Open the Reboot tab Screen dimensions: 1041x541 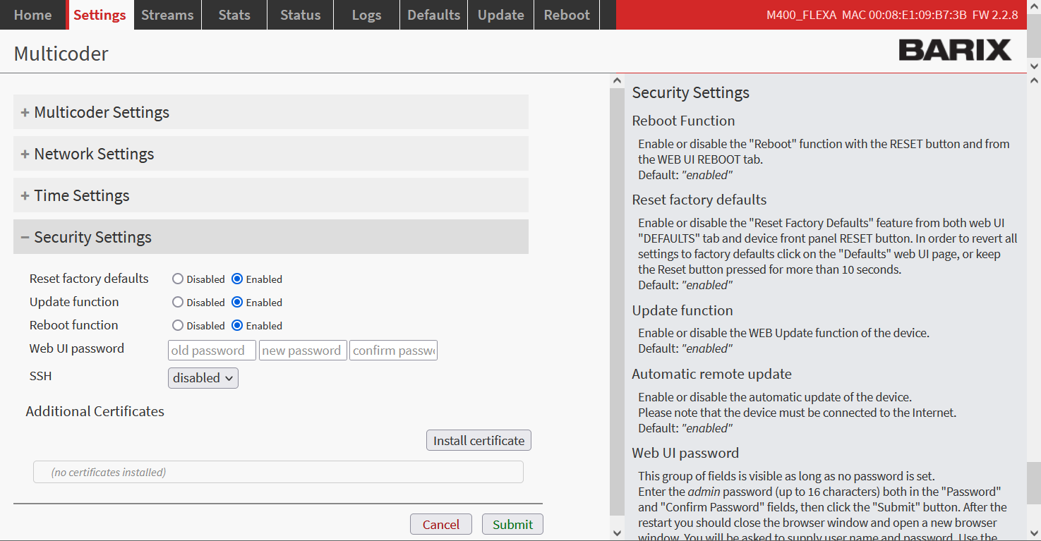(x=567, y=15)
